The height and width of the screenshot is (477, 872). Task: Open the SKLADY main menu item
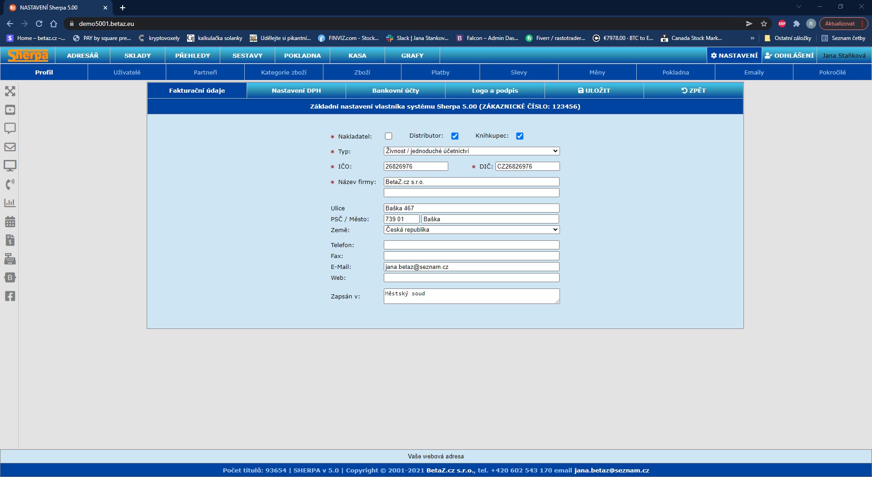(x=138, y=55)
